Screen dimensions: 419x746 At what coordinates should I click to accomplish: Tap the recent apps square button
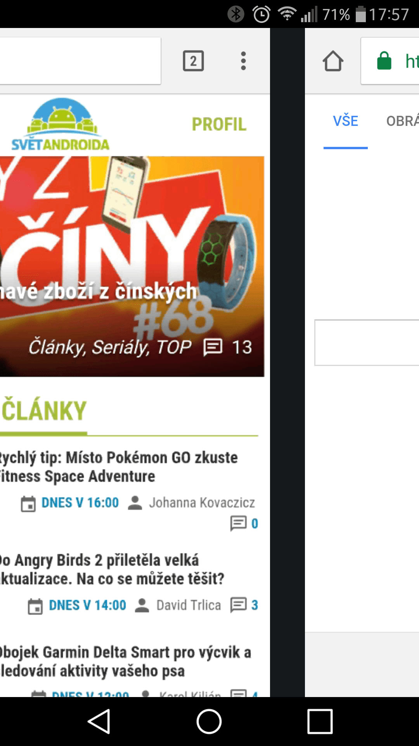320,722
